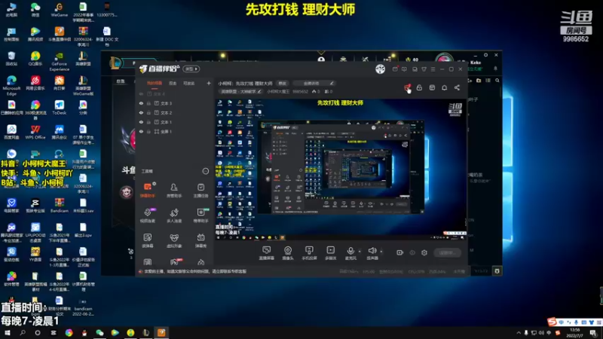Expand the microphone options arrow

[x=360, y=252]
